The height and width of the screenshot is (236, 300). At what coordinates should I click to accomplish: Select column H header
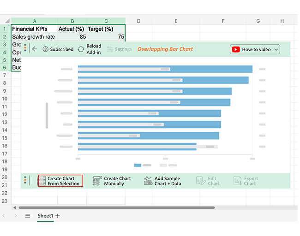pos(282,21)
